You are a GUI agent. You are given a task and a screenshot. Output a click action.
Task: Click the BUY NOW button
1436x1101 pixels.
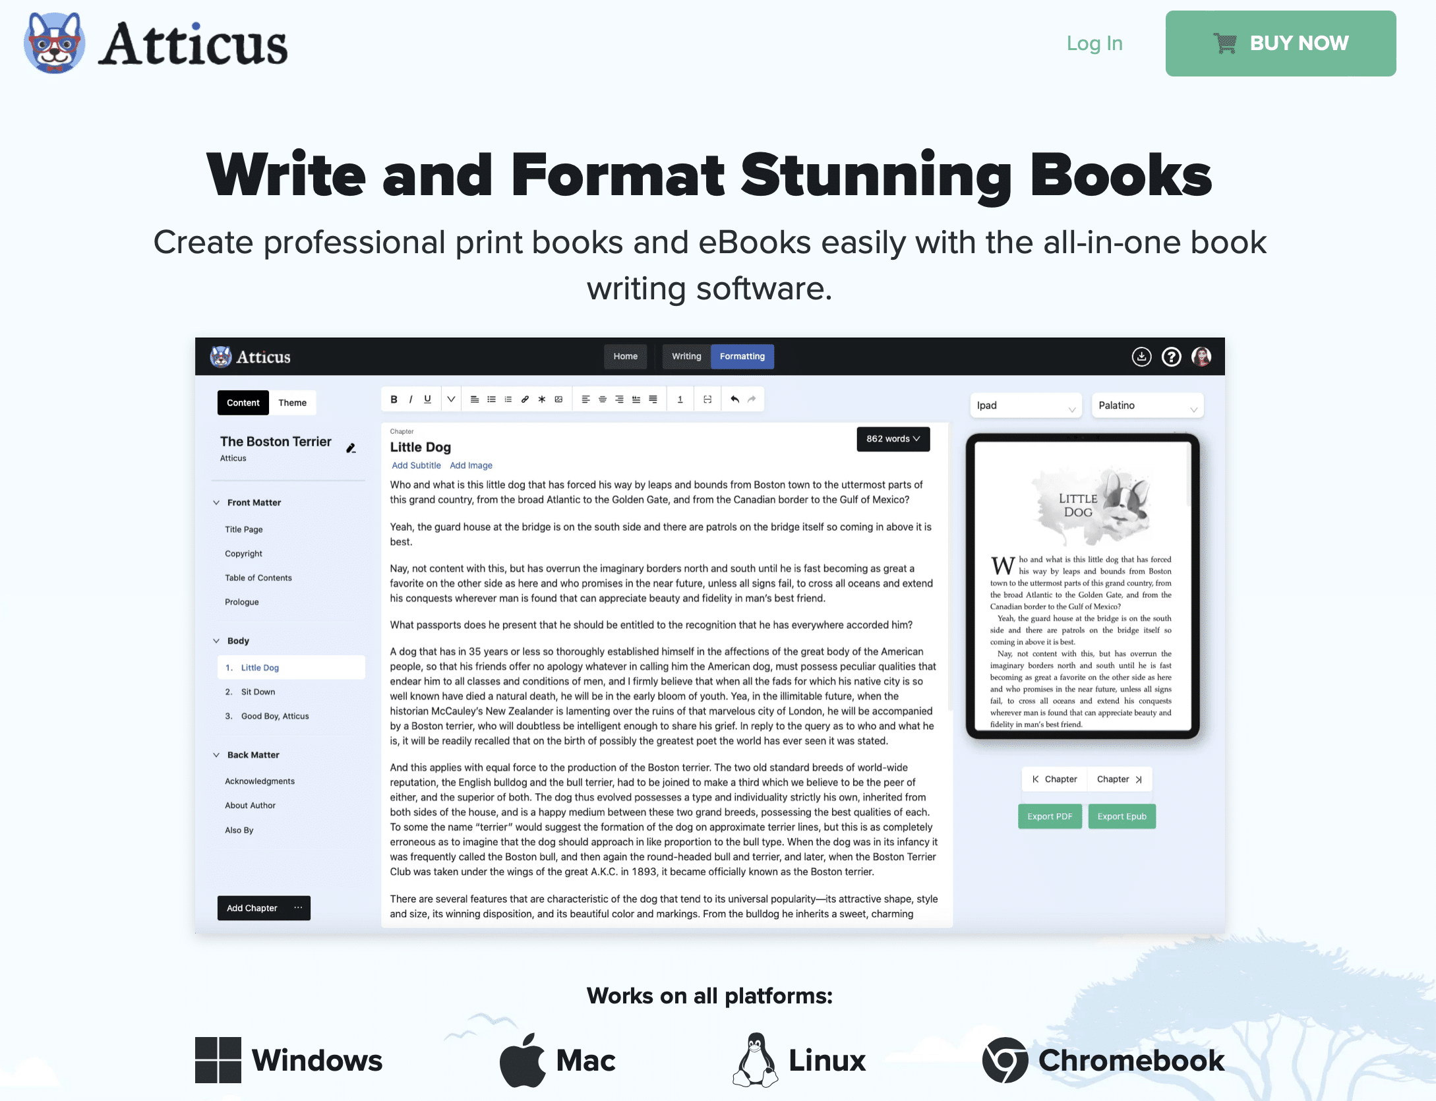point(1281,43)
